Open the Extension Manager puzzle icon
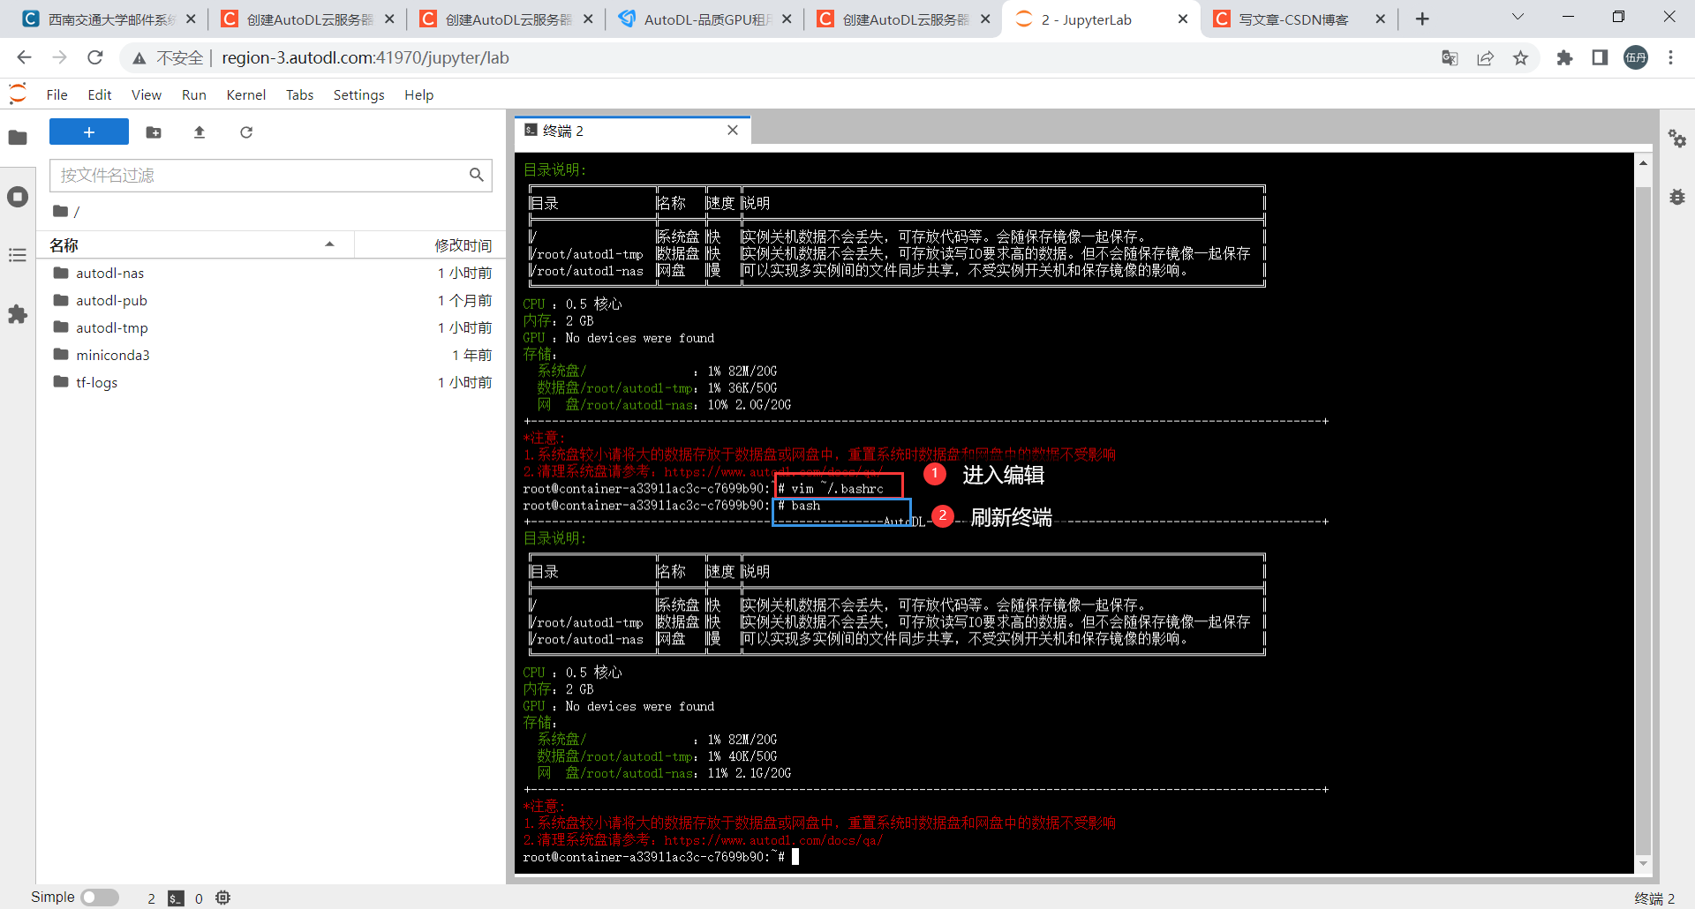Image resolution: width=1695 pixels, height=909 pixels. (18, 314)
